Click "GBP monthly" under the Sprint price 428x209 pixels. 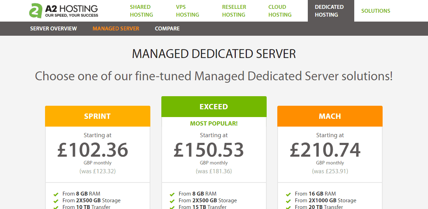98,163
